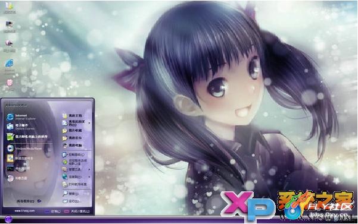Click the purple Start orb on the taskbar
The width and height of the screenshot is (358, 224).
[x=8, y=220]
